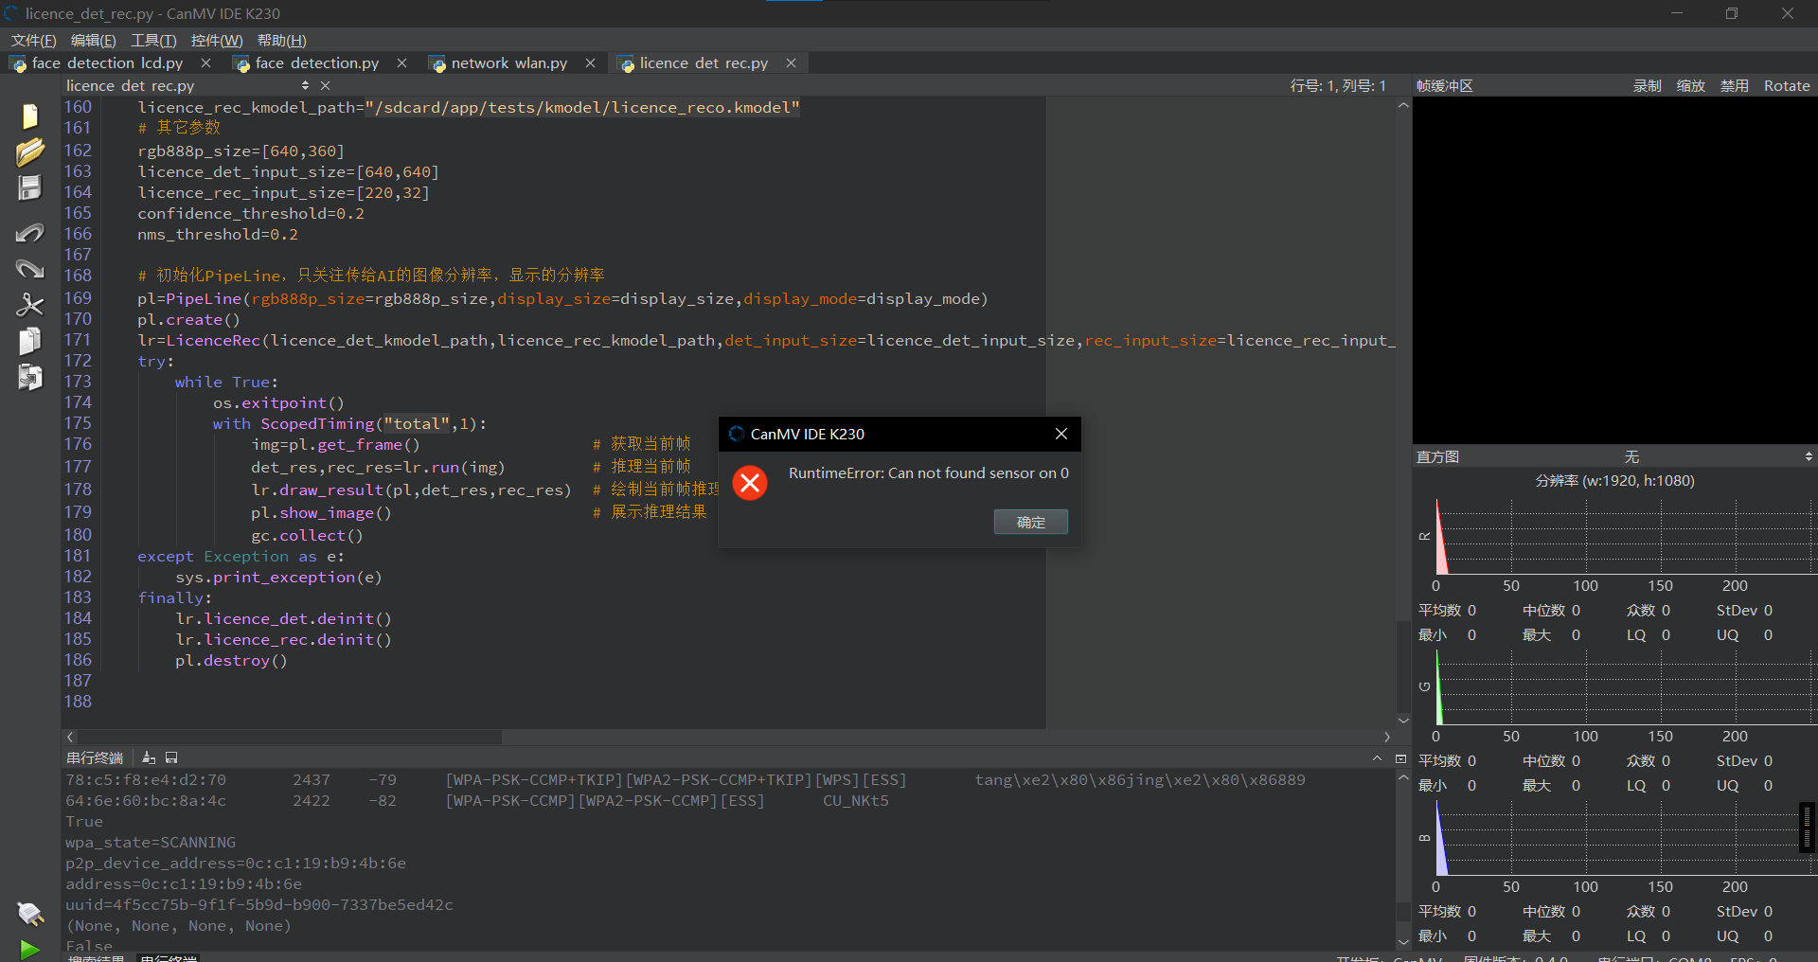Click the frame buffer preview area
Image resolution: width=1818 pixels, height=962 pixels.
coord(1614,270)
